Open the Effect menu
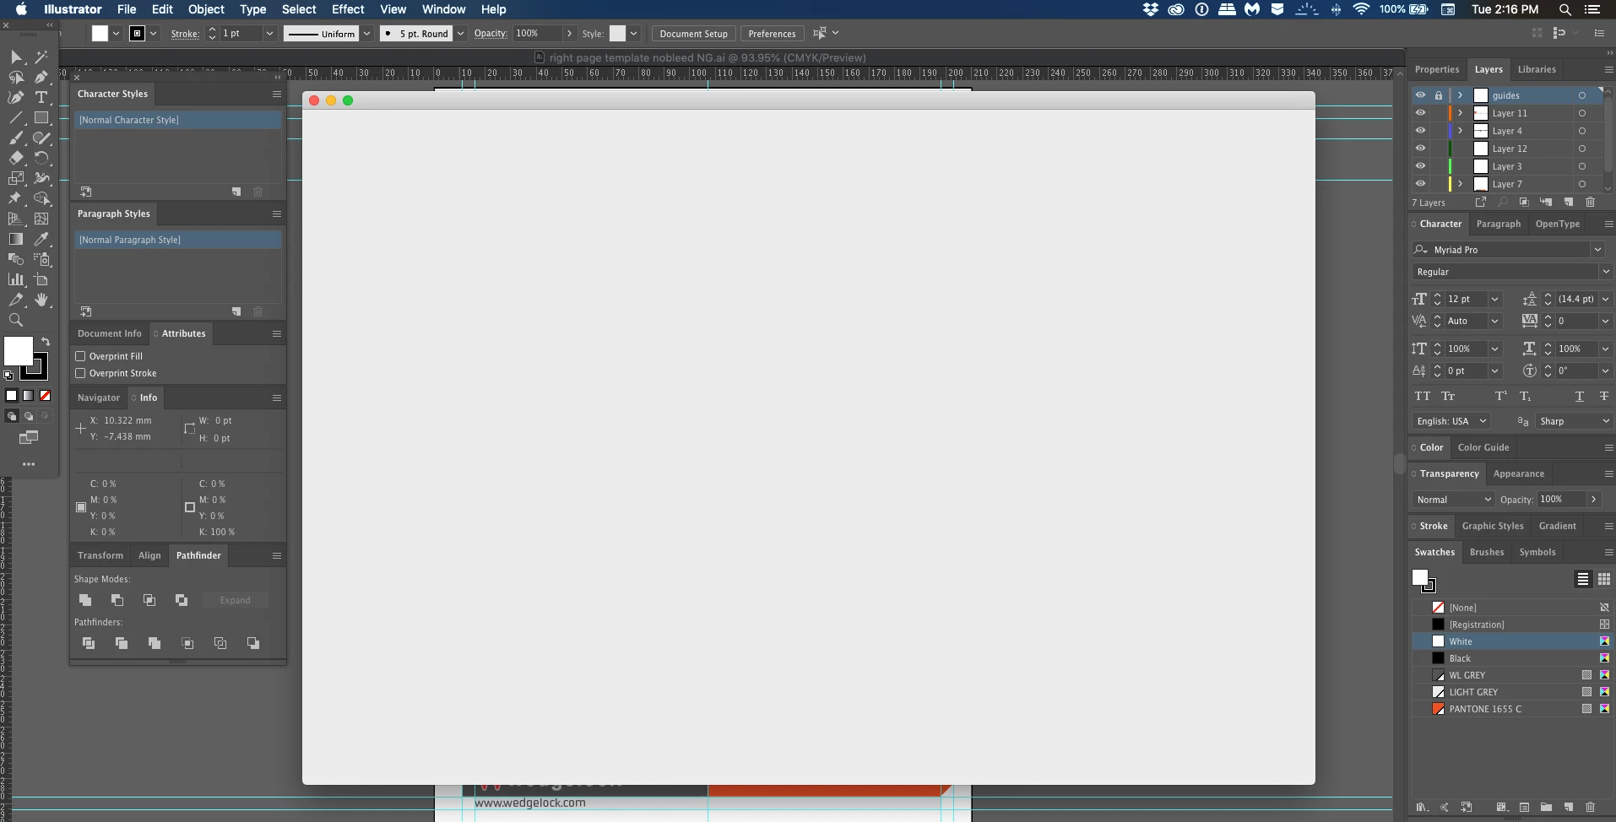Viewport: 1616px width, 822px height. 348,9
